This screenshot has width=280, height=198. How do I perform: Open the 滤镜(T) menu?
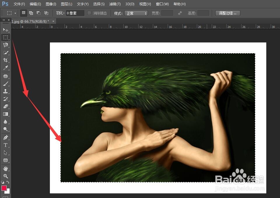point(115,4)
